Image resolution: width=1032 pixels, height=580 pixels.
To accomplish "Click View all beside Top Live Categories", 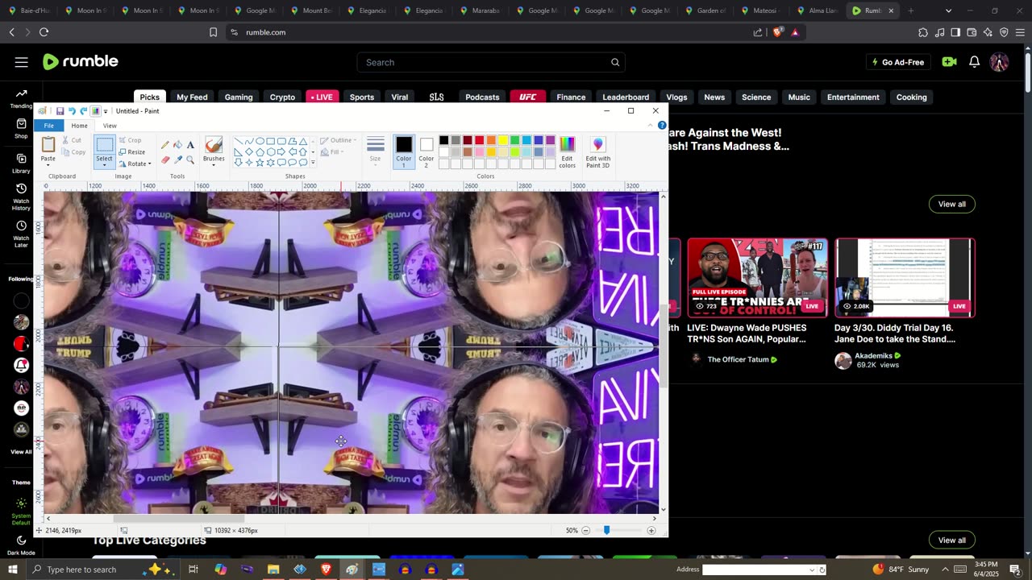I will [951, 540].
